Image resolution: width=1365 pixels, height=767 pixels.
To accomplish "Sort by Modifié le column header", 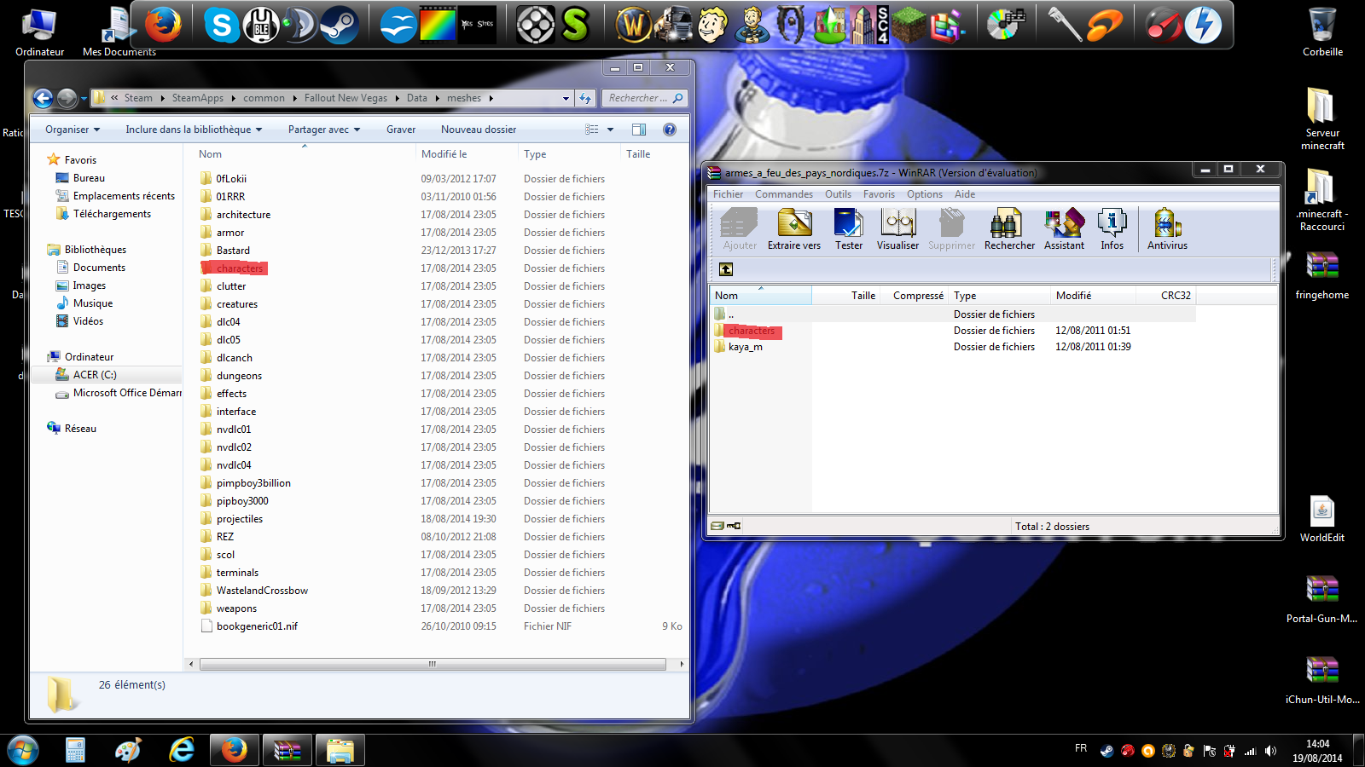I will pos(466,154).
